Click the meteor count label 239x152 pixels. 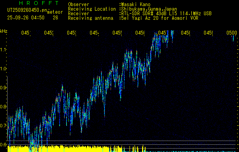(x=55, y=12)
